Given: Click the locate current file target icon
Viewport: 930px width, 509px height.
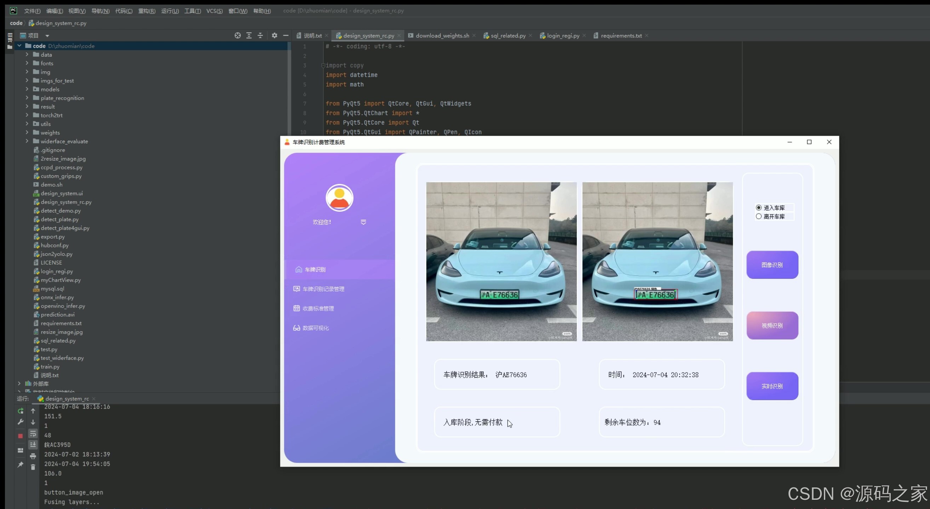Looking at the screenshot, I should click(x=237, y=35).
